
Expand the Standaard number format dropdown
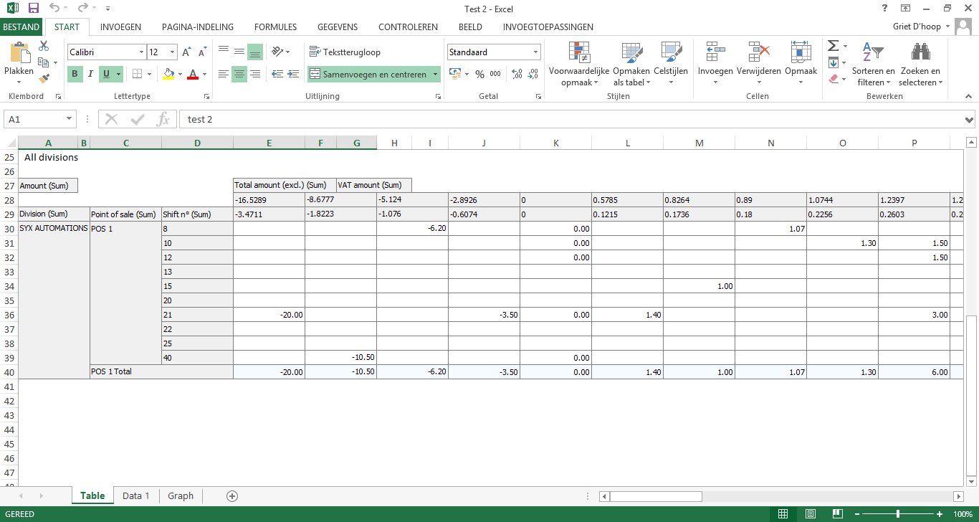535,52
